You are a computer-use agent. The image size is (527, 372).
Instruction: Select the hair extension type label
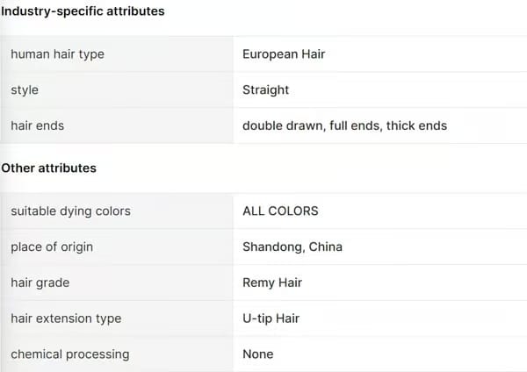pyautogui.click(x=66, y=318)
